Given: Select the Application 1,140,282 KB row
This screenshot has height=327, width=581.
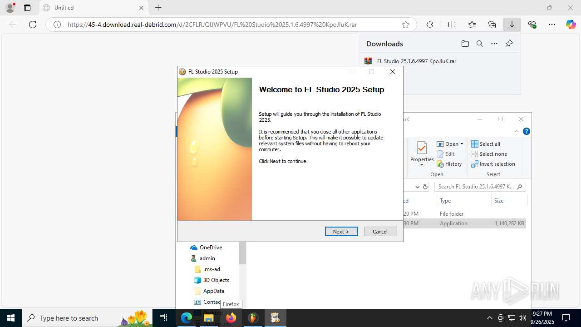Looking at the screenshot, I should point(464,223).
